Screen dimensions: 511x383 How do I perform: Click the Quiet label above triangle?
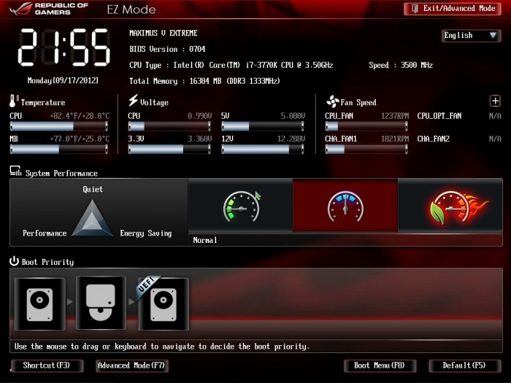coord(93,189)
